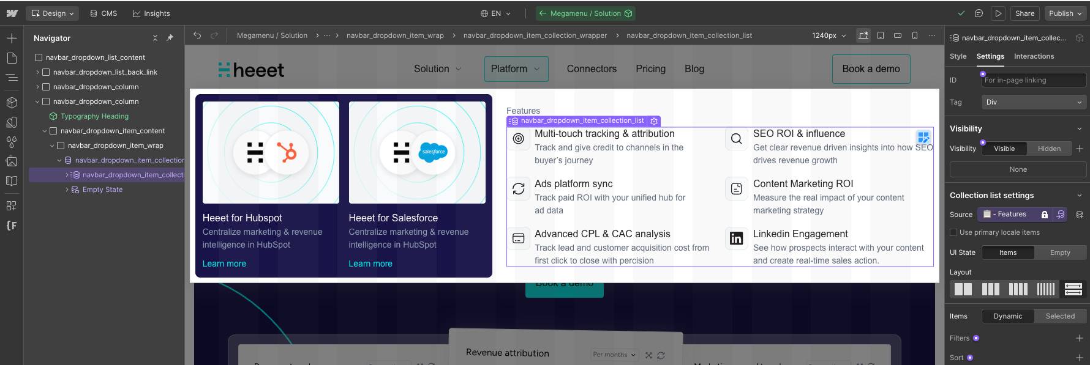This screenshot has width=1090, height=365.
Task: Click the Source collection link icon
Action: pyautogui.click(x=1061, y=214)
